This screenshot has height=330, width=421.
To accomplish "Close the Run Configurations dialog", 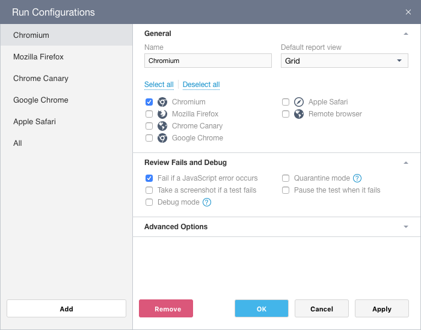I will click(408, 12).
